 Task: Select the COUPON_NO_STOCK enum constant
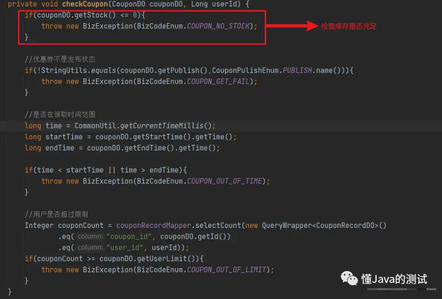click(x=218, y=26)
